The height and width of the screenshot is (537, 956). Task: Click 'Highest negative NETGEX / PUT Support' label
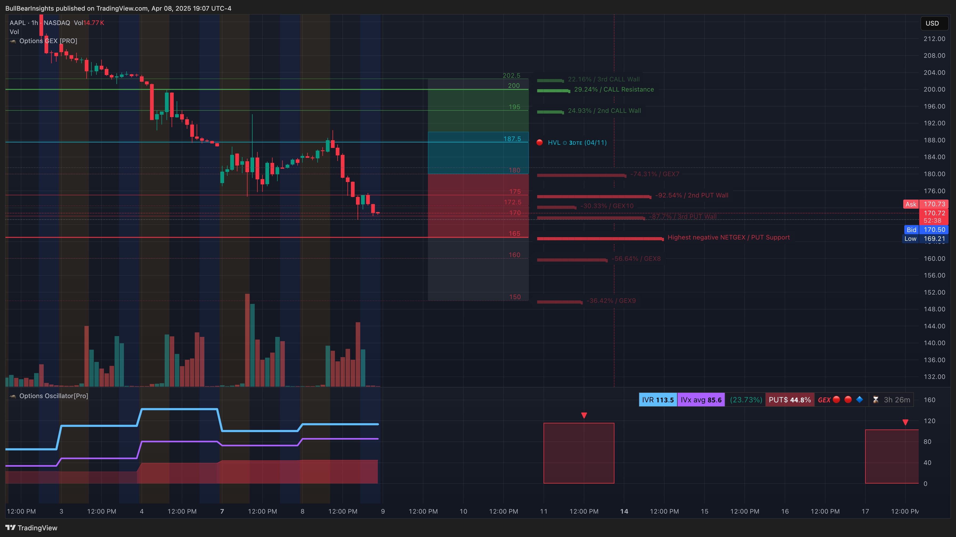pos(728,238)
